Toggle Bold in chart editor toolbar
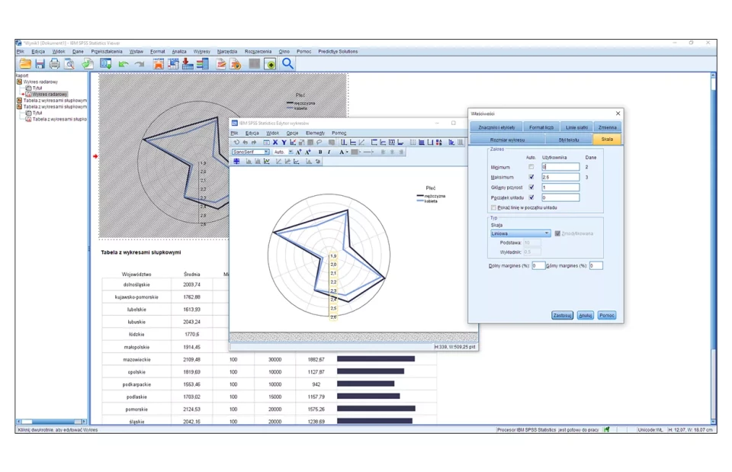This screenshot has width=732, height=472. (319, 152)
